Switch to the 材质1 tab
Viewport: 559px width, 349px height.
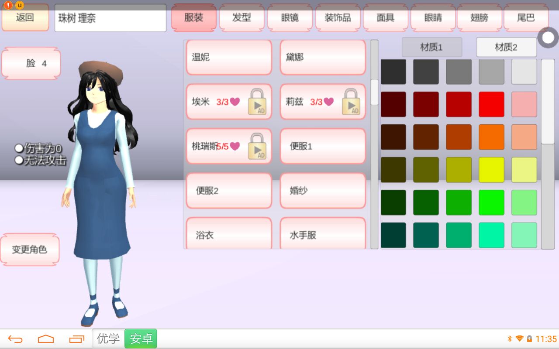431,47
